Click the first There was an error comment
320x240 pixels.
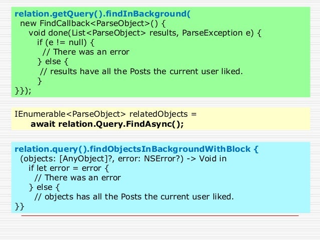86,52
